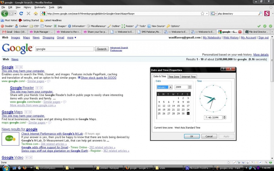This screenshot has height=171, width=274.
Task: Click the Windows Start orb
Action: point(6,168)
